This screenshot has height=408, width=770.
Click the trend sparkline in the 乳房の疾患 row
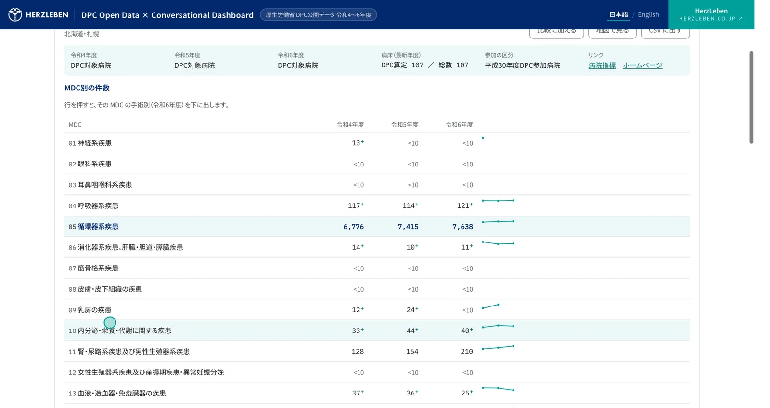[x=490, y=306]
